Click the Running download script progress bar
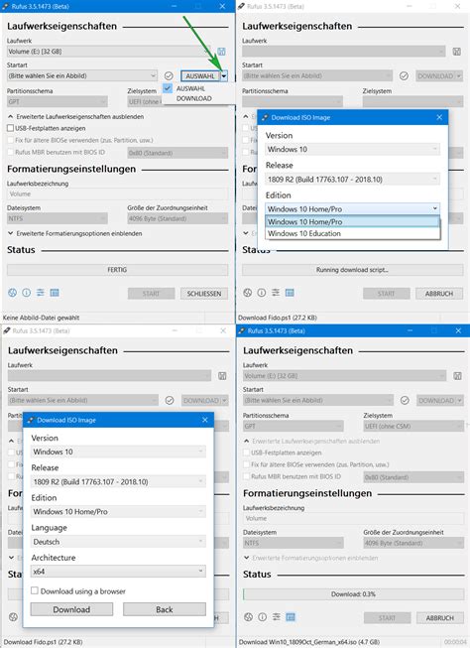 click(x=352, y=270)
